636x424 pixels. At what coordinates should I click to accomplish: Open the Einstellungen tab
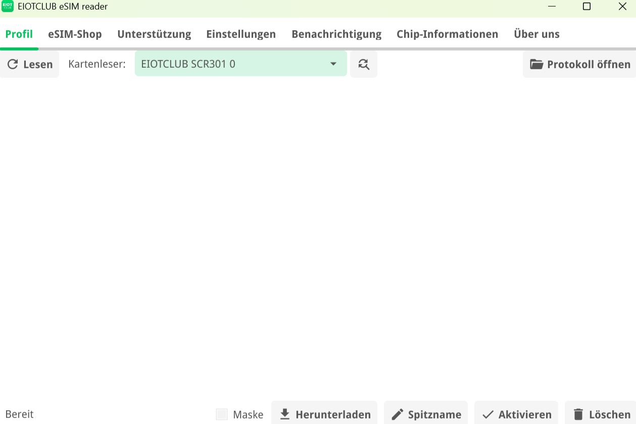241,34
